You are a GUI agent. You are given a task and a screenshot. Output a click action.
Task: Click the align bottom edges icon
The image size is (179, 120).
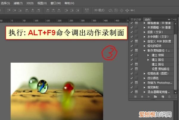click(x=20, y=10)
